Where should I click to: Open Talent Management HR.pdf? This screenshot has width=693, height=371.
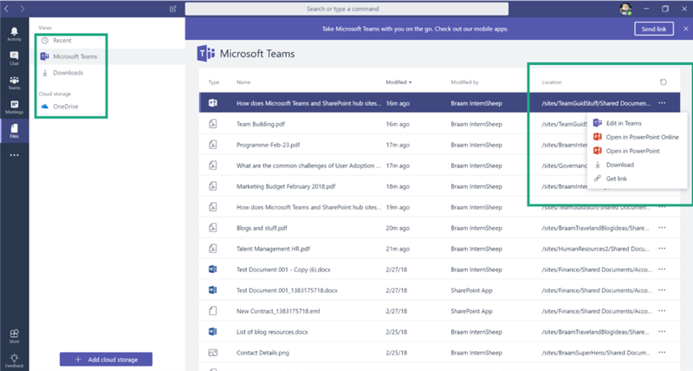(273, 249)
